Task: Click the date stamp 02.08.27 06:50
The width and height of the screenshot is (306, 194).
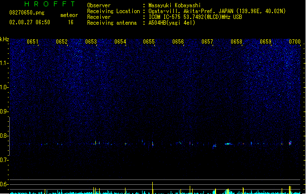Action: pyautogui.click(x=30, y=22)
